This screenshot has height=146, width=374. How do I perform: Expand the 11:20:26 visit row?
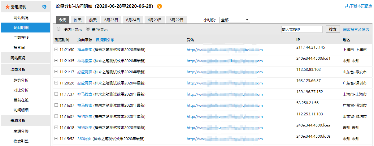click(56, 83)
